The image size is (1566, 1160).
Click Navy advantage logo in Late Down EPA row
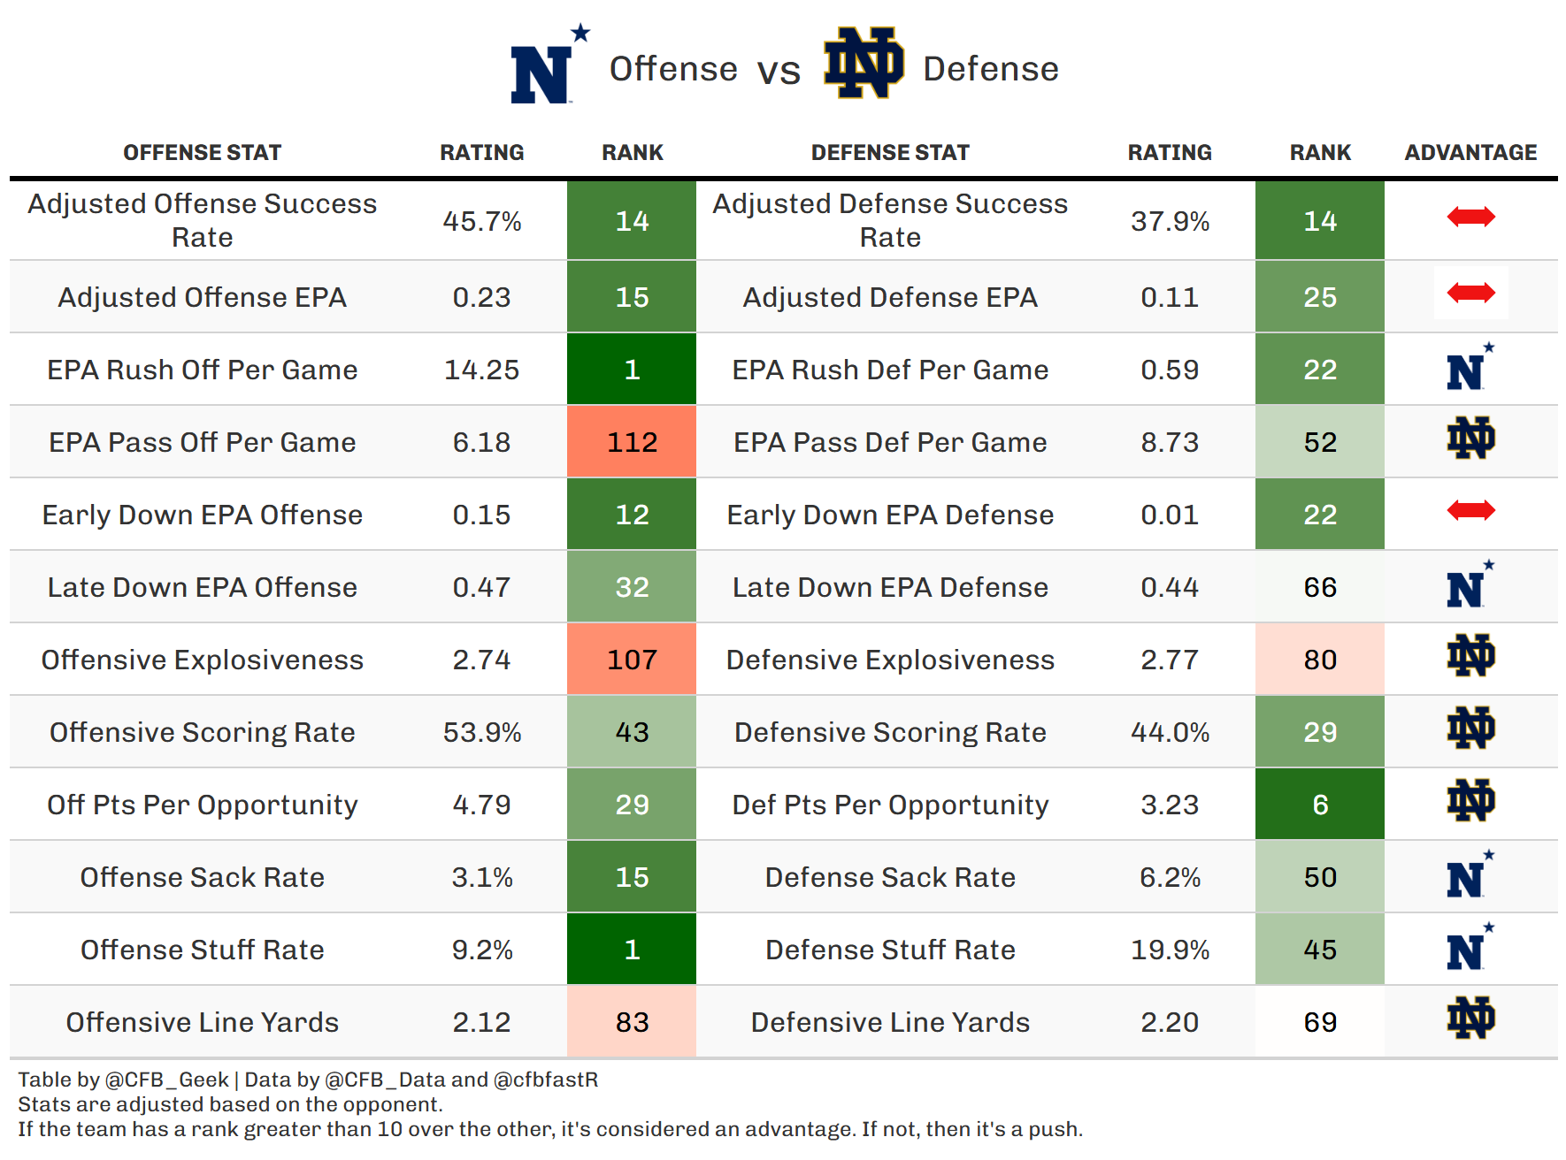pyautogui.click(x=1469, y=586)
